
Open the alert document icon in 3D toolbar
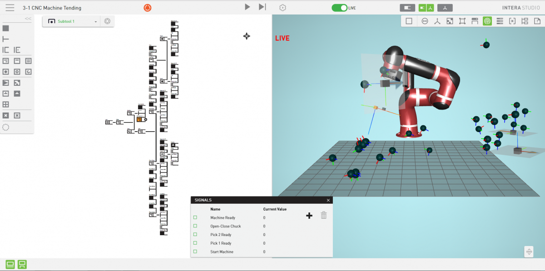537,21
